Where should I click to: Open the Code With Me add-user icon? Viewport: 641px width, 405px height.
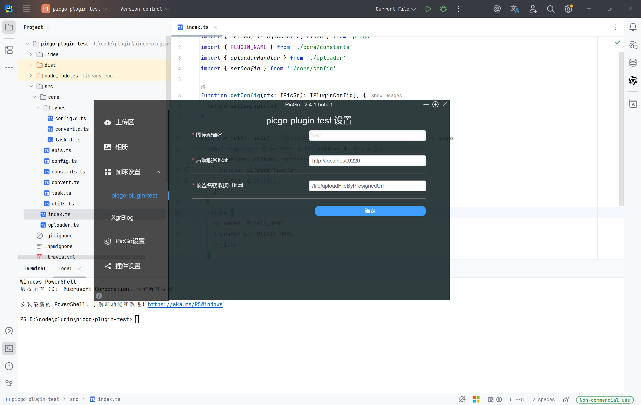pos(533,9)
